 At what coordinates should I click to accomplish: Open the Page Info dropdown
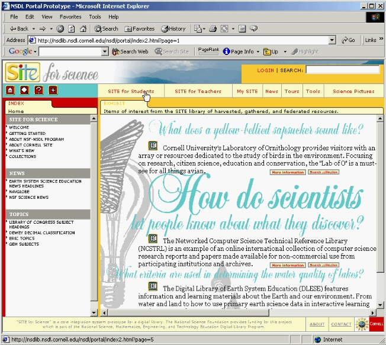pos(258,52)
